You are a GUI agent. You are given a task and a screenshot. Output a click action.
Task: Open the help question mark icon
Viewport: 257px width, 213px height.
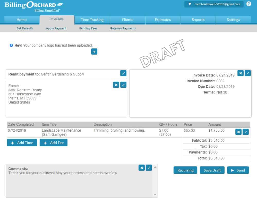(x=249, y=4)
